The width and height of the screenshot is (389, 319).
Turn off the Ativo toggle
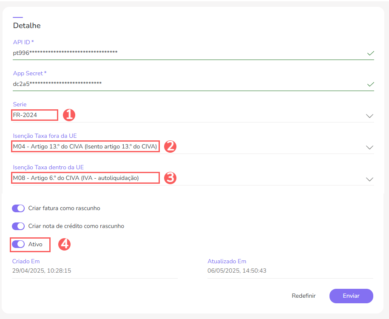point(18,244)
